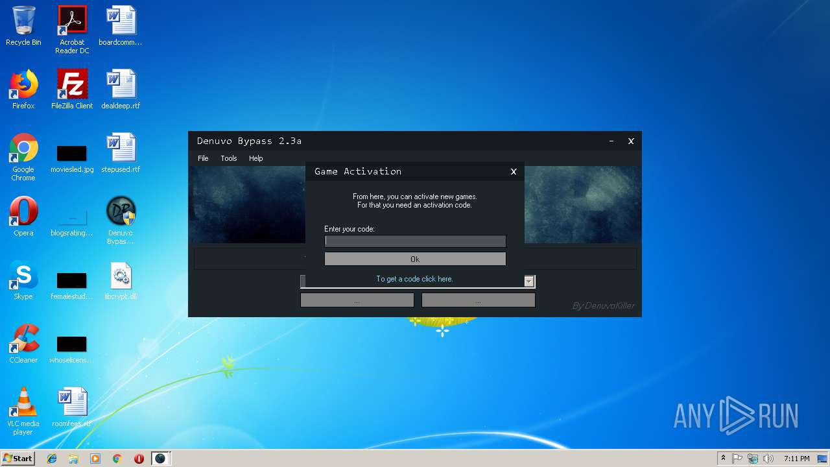Open network status tray icon
Image resolution: width=830 pixels, height=467 pixels.
(x=753, y=459)
